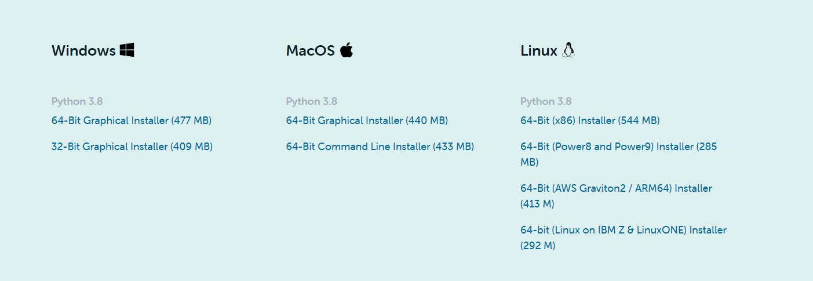Select the Power8 and Power9 Installer link

coord(618,147)
